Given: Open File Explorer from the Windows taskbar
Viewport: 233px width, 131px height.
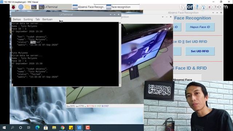Looking at the screenshot, I should (x=54, y=128).
